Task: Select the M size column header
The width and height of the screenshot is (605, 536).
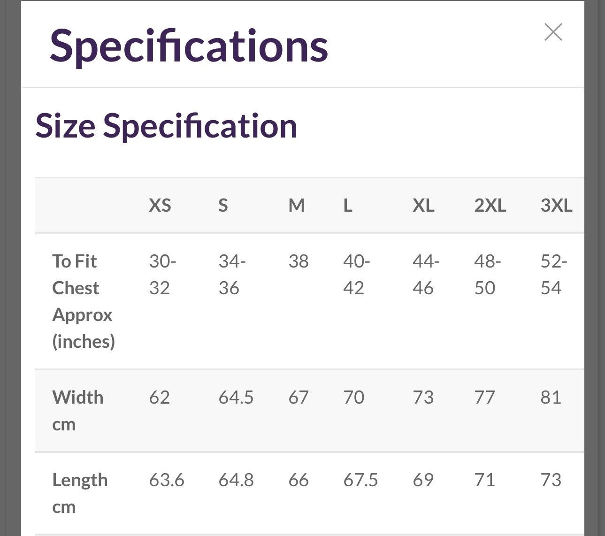Action: 297,206
